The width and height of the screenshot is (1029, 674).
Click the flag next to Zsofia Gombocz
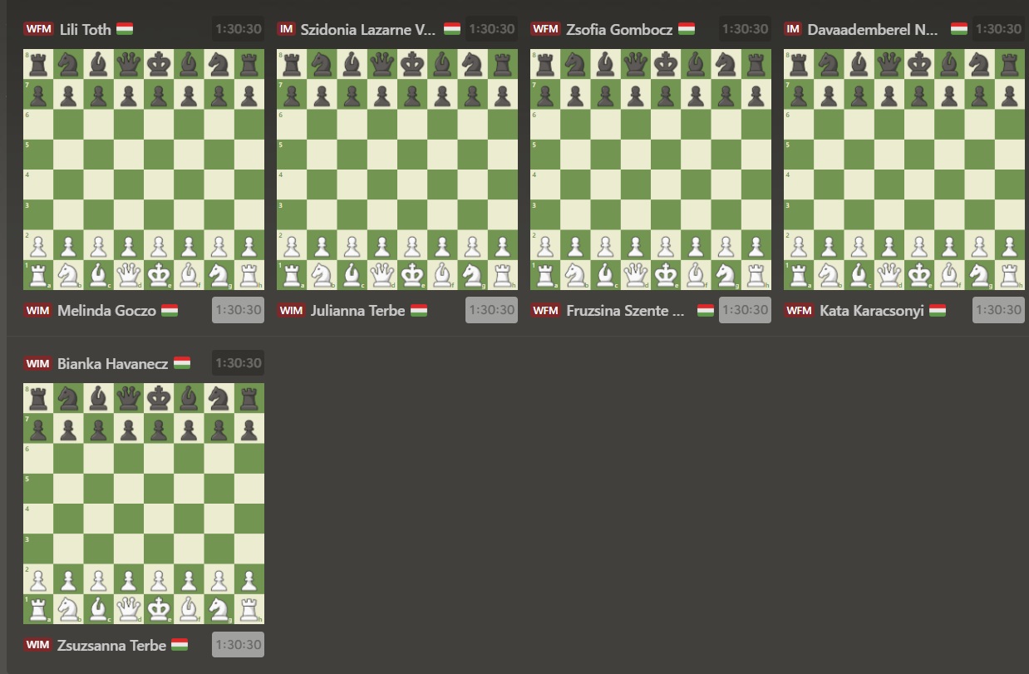(x=687, y=29)
